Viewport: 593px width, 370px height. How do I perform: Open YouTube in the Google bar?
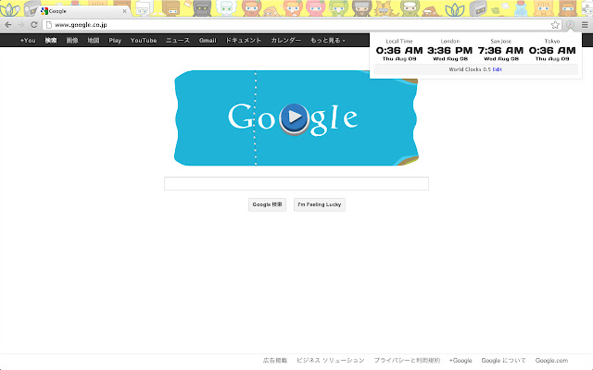tap(144, 41)
